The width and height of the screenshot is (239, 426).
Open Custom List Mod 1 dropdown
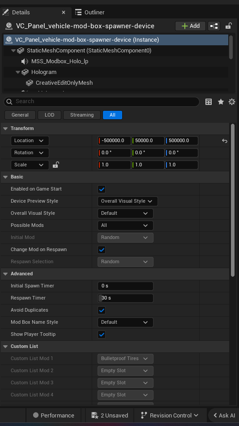(x=125, y=359)
